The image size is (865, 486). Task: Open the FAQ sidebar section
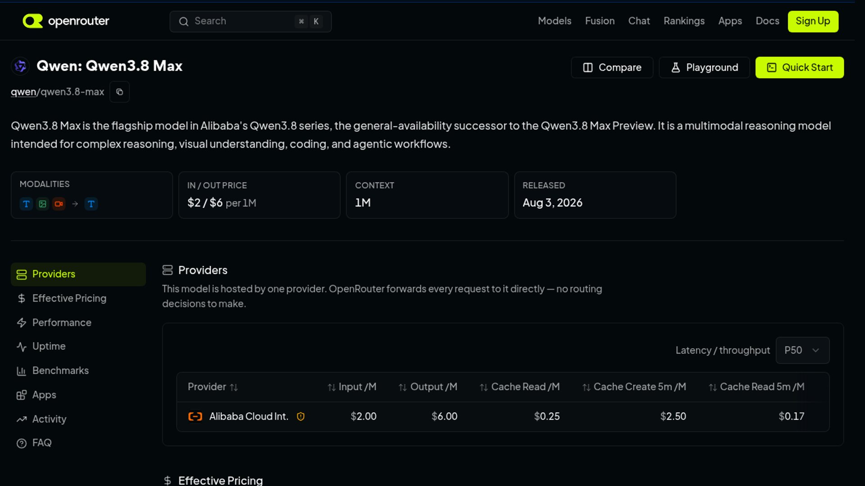(x=78, y=443)
